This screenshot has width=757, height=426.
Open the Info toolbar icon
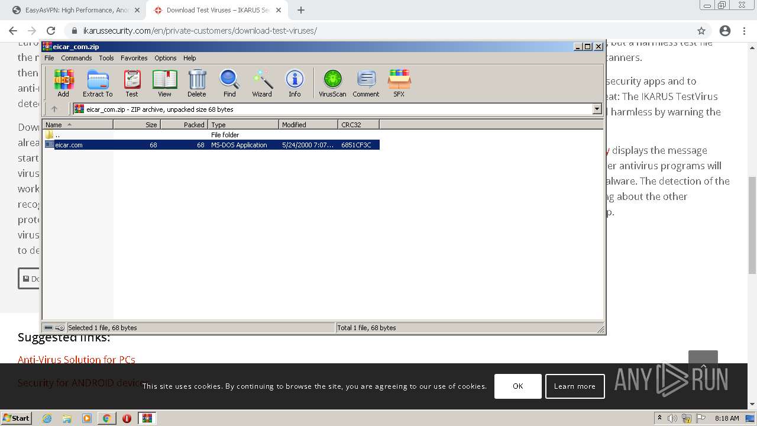pyautogui.click(x=295, y=83)
